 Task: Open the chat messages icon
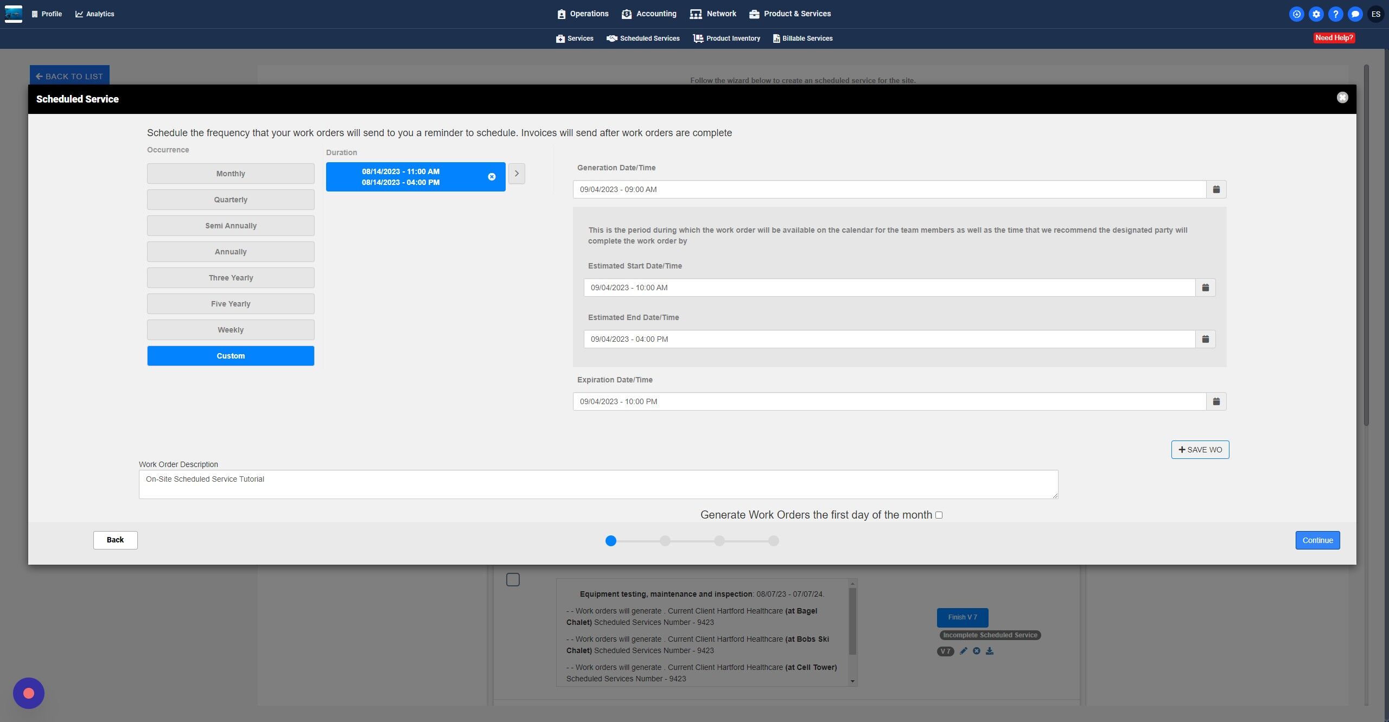1355,14
